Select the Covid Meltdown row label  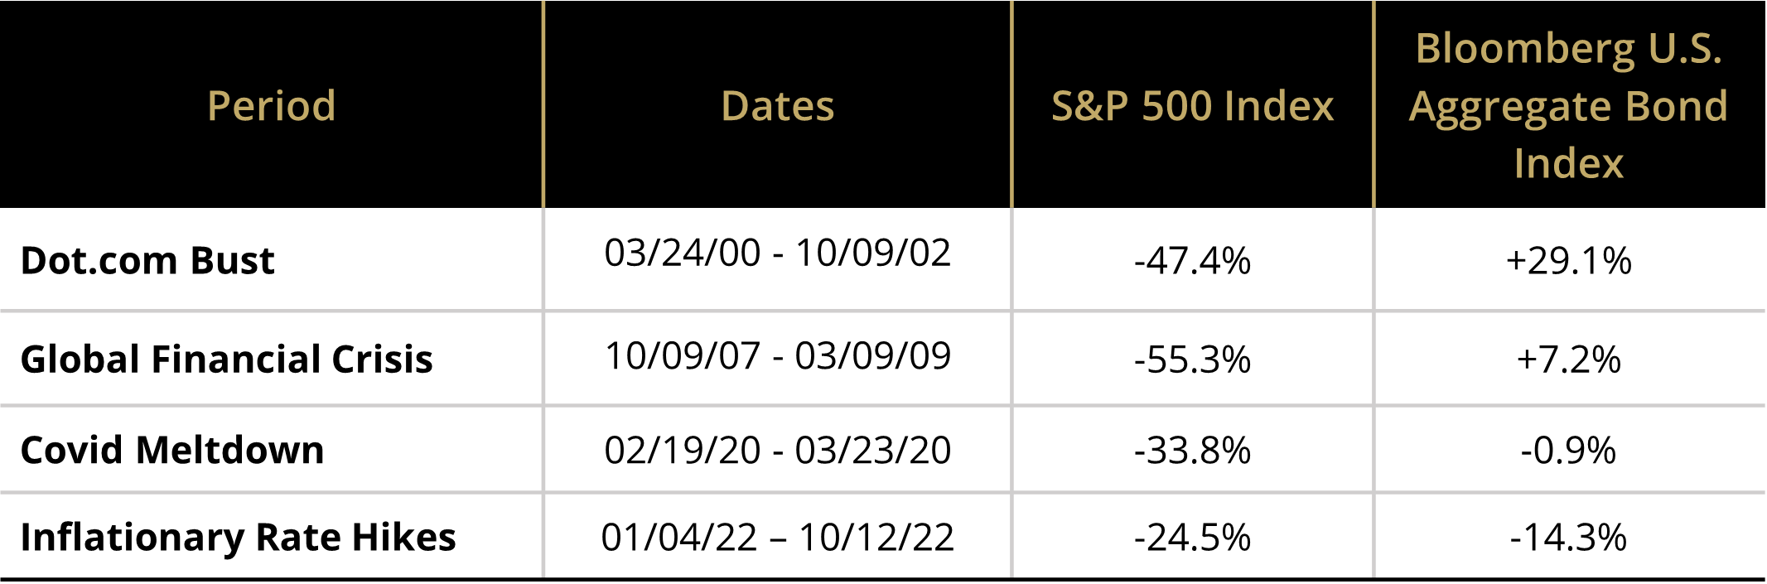(x=172, y=450)
